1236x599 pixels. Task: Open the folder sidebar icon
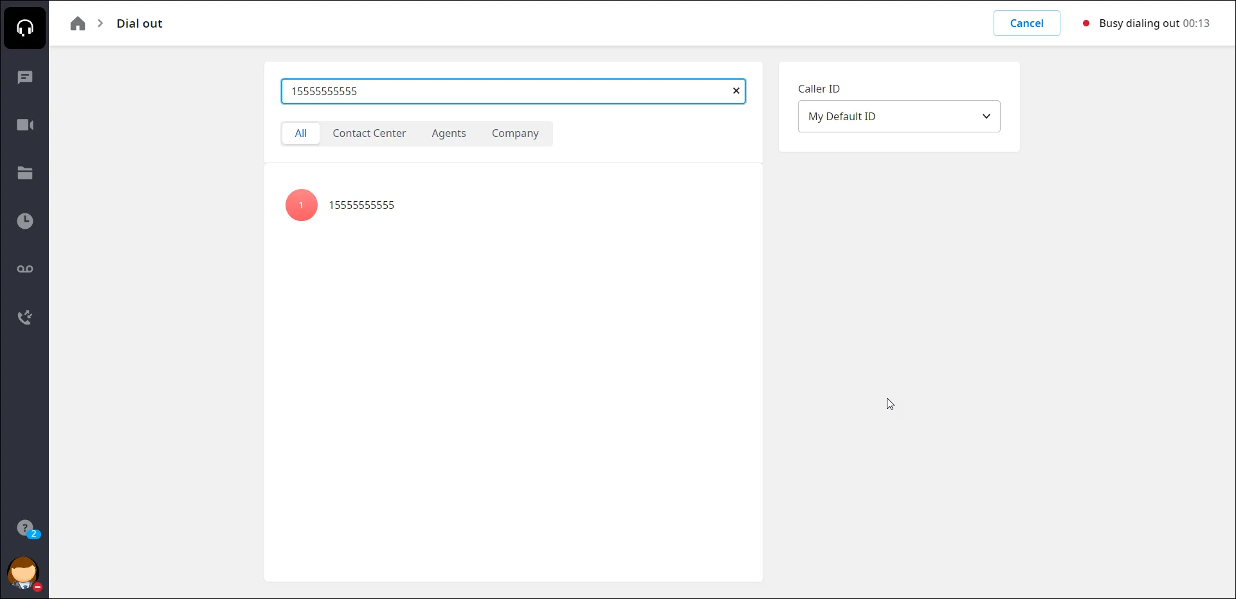(x=24, y=173)
